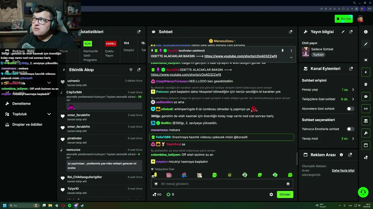Expand the pinned message chevron
The image size is (373, 209).
[291, 57]
